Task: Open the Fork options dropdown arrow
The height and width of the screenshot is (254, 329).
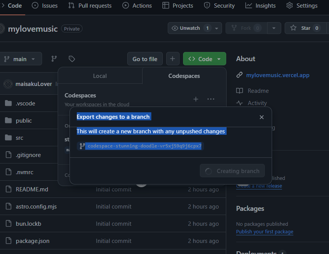Action: click(x=274, y=28)
